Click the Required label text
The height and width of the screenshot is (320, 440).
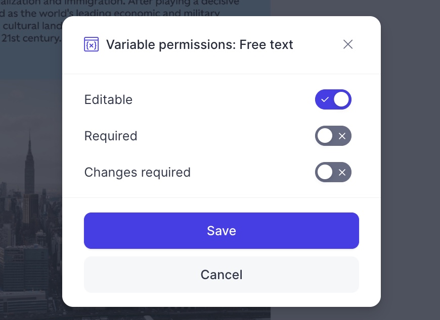111,136
